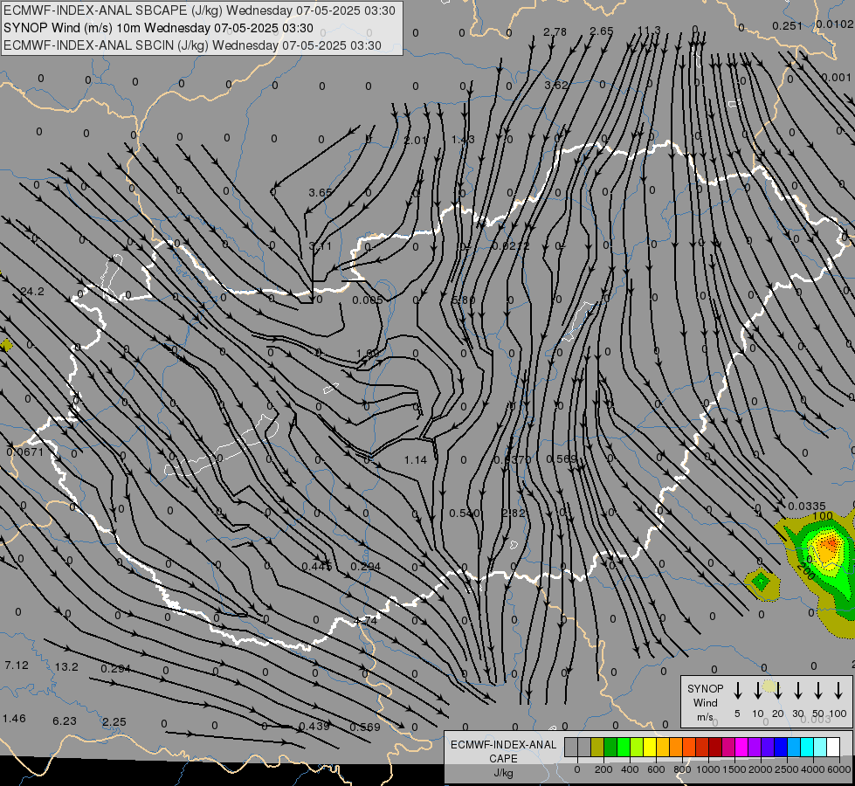The width and height of the screenshot is (855, 786).
Task: Select the bright green CAPE legend swatch
Action: click(624, 748)
